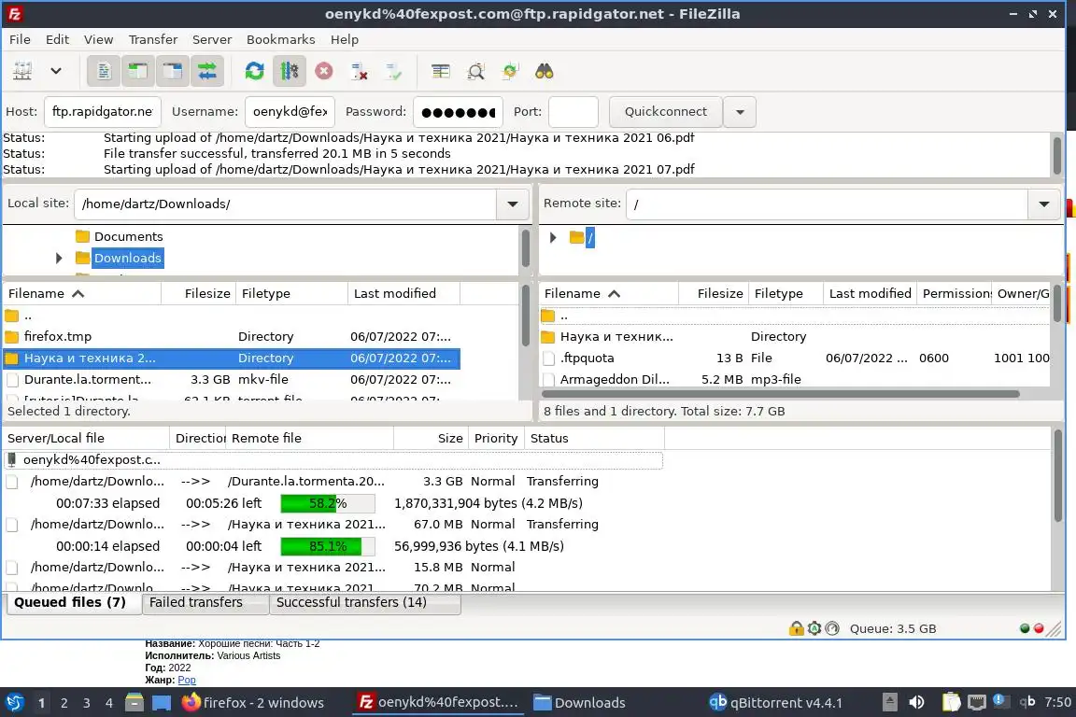Click the speed limits gauge icon
Image resolution: width=1076 pixels, height=717 pixels.
coord(831,627)
